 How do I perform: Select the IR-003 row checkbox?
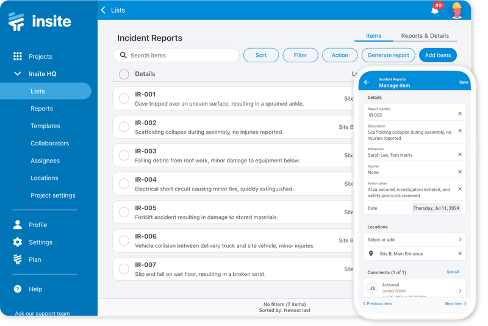124,155
